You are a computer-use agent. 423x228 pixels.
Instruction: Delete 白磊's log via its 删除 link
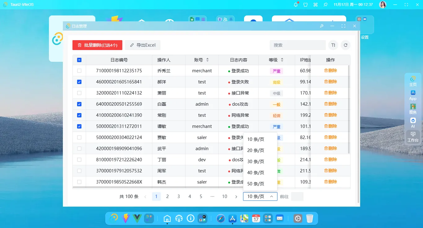click(331, 104)
